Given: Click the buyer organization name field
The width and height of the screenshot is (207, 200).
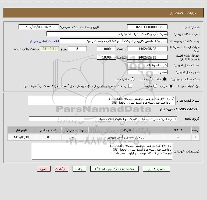Looking at the screenshot, I should (107, 34).
